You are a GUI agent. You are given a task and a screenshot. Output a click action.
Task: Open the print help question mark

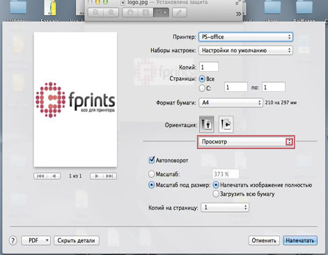(13, 240)
